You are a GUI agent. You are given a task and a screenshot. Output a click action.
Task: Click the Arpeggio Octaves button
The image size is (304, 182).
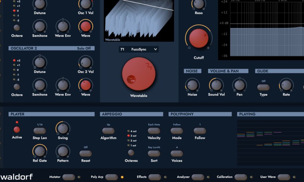[131, 153]
